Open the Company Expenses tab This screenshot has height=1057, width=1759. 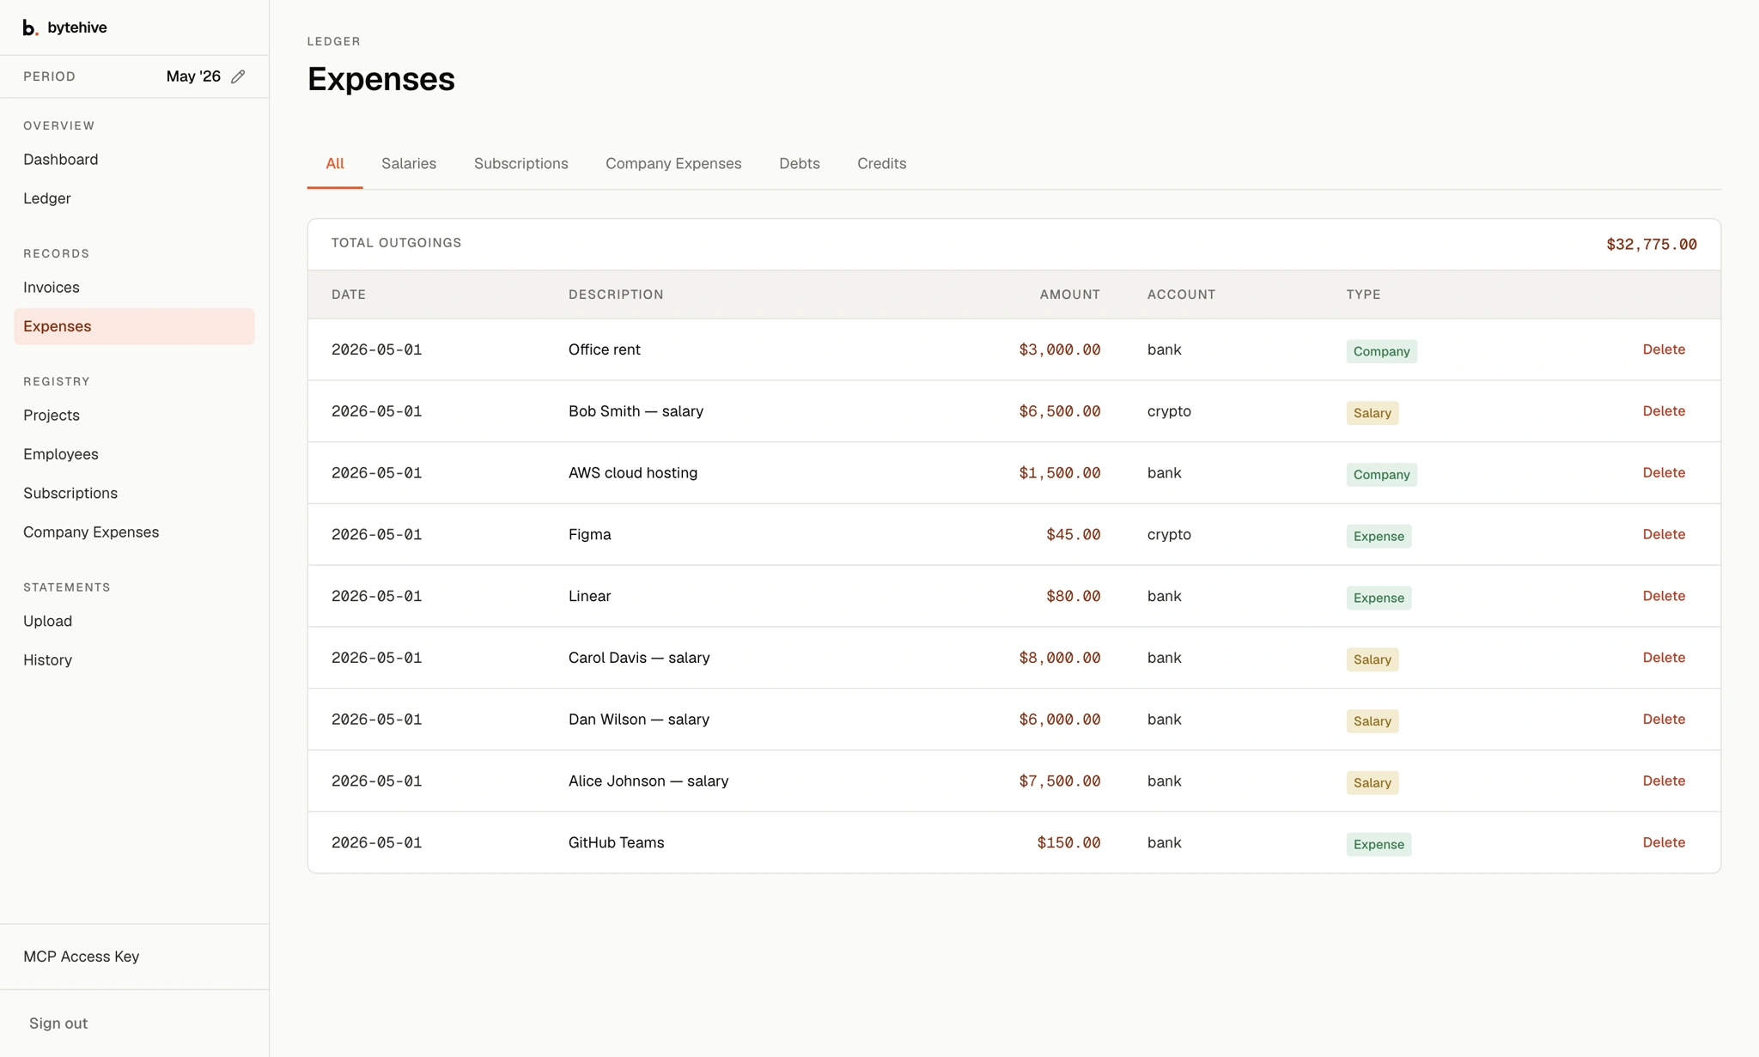point(673,164)
